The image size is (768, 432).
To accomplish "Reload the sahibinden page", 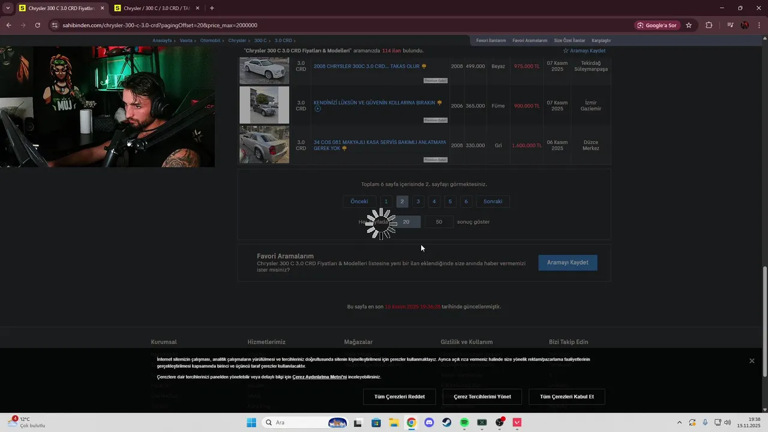I will coord(37,25).
